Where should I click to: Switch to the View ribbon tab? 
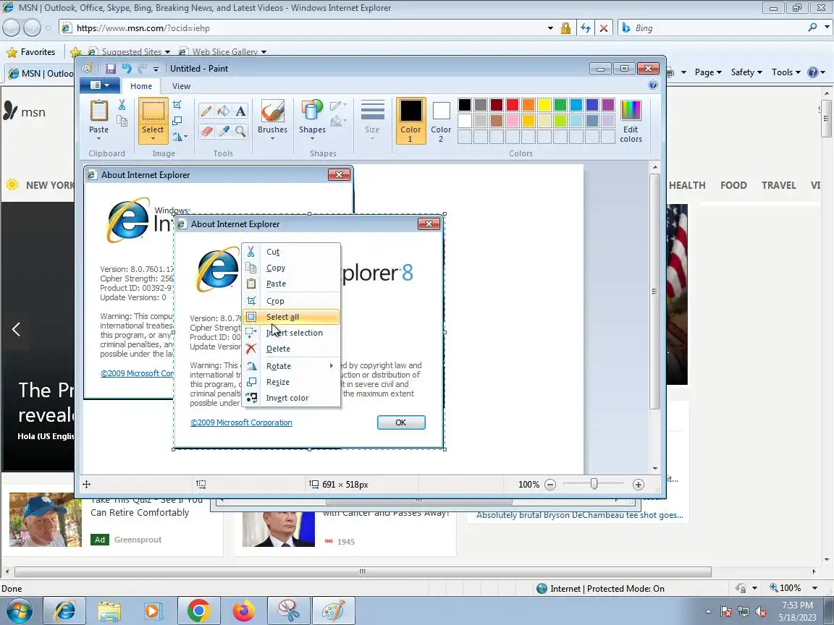(x=181, y=86)
